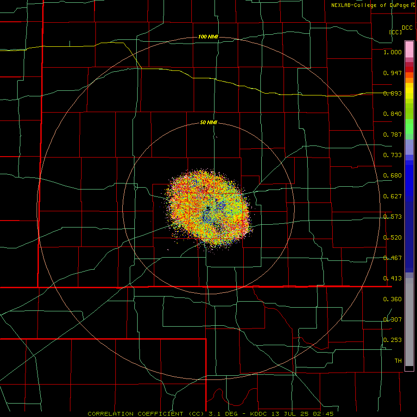
Task: Select the 0.360 scale value
Action: click(x=392, y=299)
